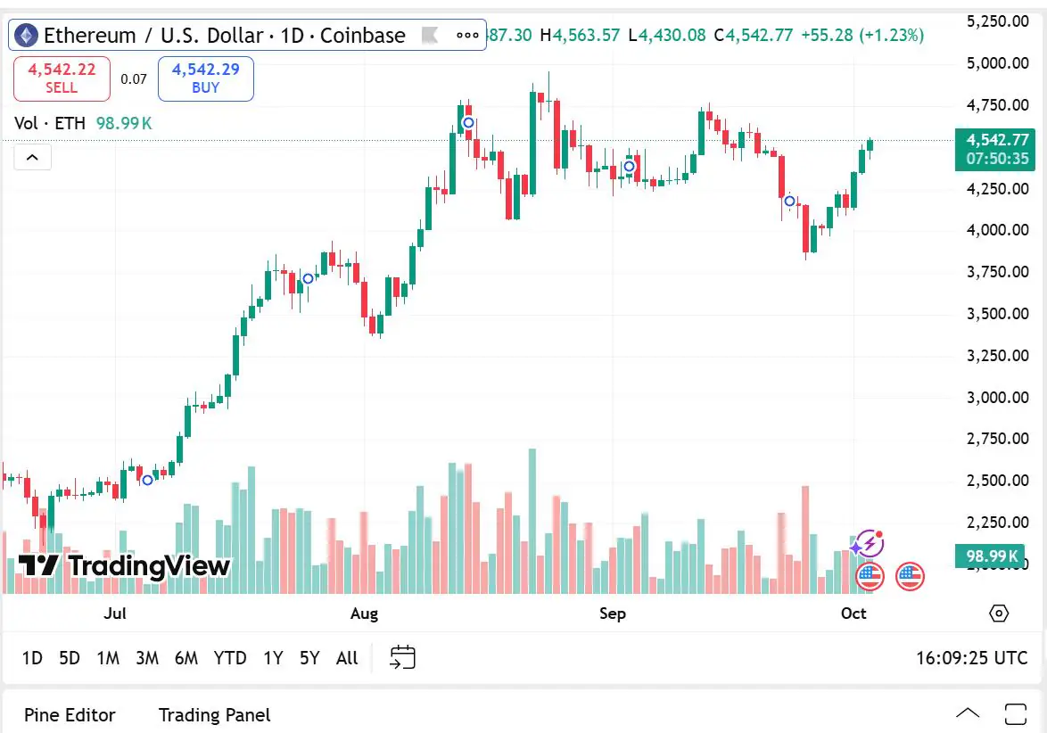Select the All date range
This screenshot has width=1047, height=733.
pos(347,658)
